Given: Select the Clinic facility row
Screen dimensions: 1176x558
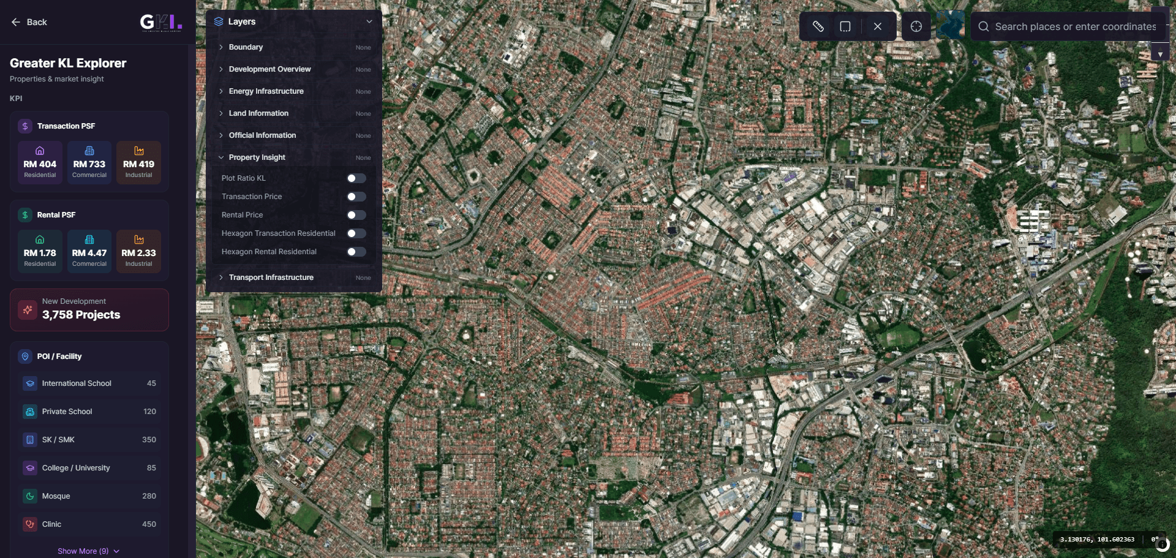Looking at the screenshot, I should pyautogui.click(x=89, y=524).
